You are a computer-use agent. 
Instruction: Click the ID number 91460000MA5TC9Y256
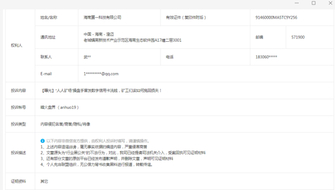pos(276,17)
